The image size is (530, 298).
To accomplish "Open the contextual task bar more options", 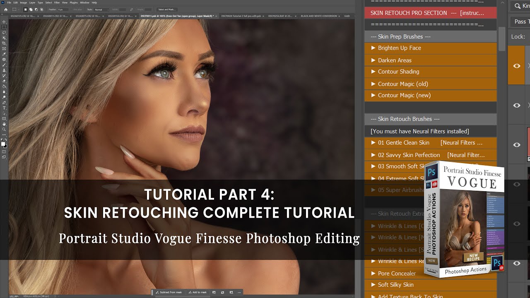I will pos(239,292).
